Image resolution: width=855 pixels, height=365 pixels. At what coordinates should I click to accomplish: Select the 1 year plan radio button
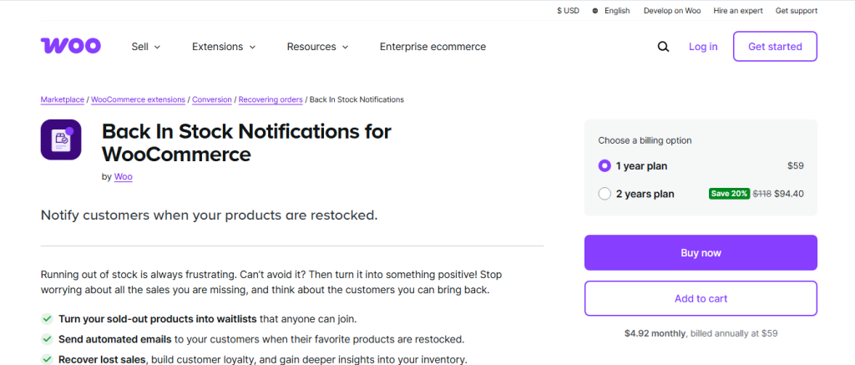pyautogui.click(x=605, y=166)
